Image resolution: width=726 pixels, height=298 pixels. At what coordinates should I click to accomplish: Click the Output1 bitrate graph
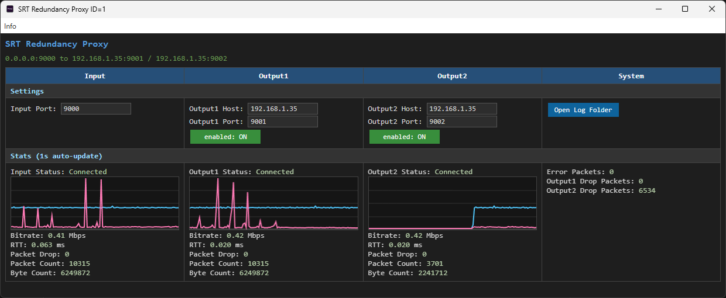point(273,203)
